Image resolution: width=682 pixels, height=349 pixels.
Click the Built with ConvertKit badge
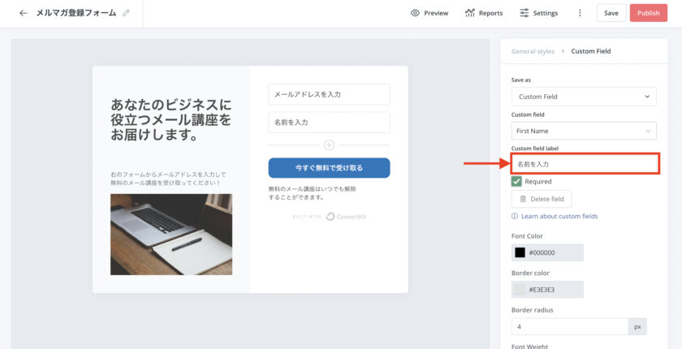tap(330, 216)
